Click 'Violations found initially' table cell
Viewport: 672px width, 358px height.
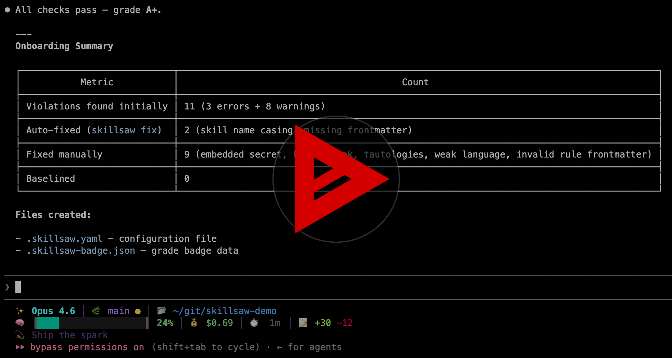97,106
